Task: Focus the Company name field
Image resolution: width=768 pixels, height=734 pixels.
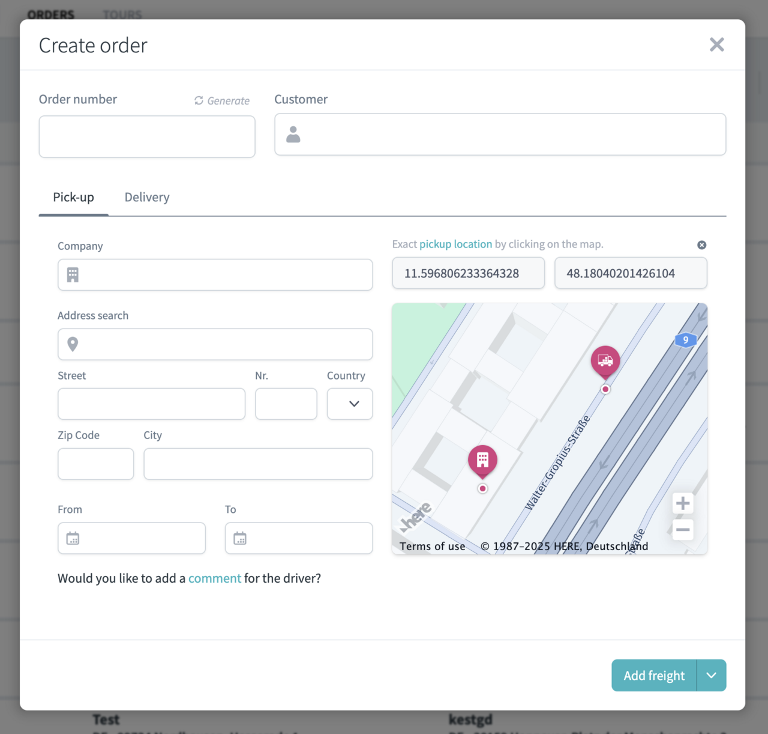Action: 225,275
